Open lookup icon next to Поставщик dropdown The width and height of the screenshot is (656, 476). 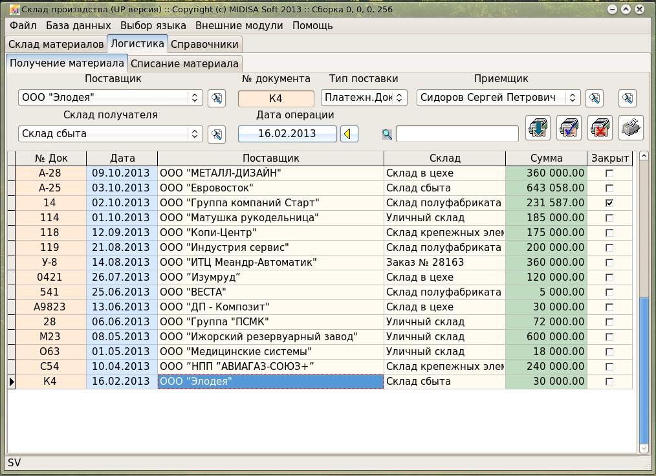(216, 98)
